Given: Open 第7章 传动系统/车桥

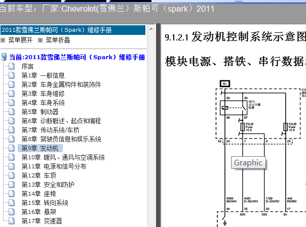Looking at the screenshot, I should (51, 130).
